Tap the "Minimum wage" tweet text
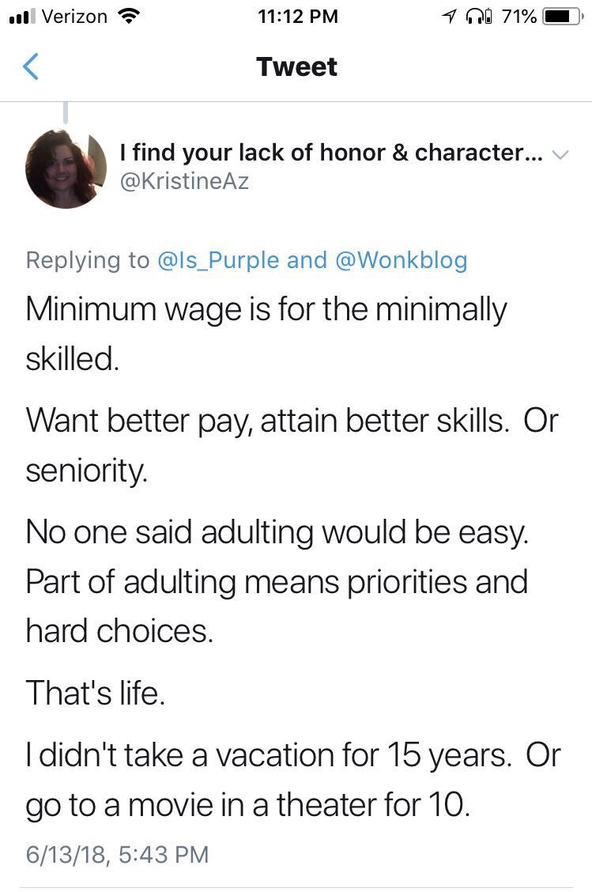This screenshot has width=592, height=892. click(266, 308)
